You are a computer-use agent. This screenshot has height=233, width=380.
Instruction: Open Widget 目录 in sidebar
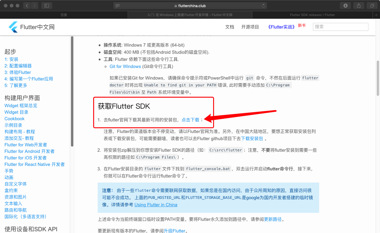coord(17,112)
